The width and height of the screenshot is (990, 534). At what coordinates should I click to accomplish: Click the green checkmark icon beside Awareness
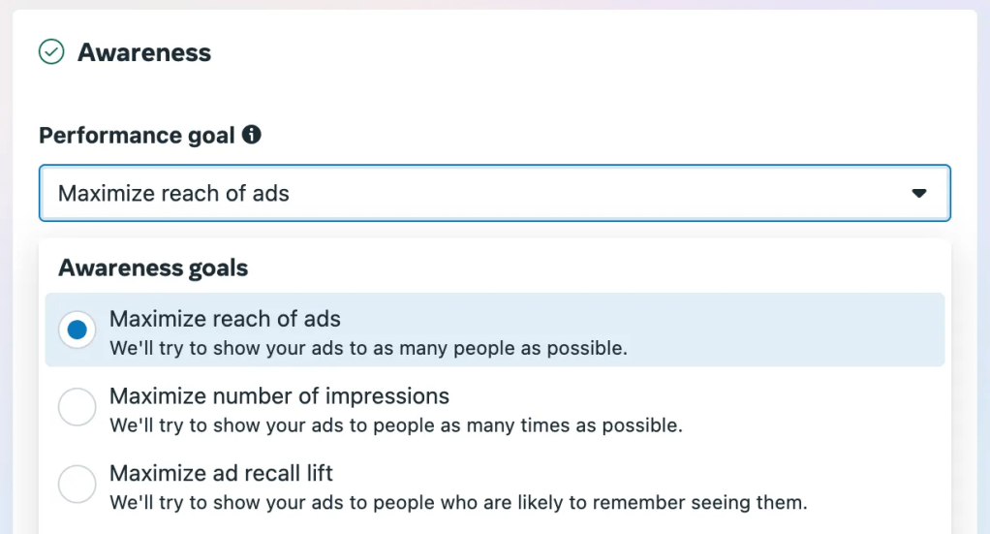[x=51, y=52]
